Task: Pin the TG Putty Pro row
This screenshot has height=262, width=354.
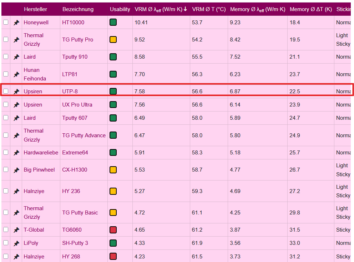Action: (16, 40)
